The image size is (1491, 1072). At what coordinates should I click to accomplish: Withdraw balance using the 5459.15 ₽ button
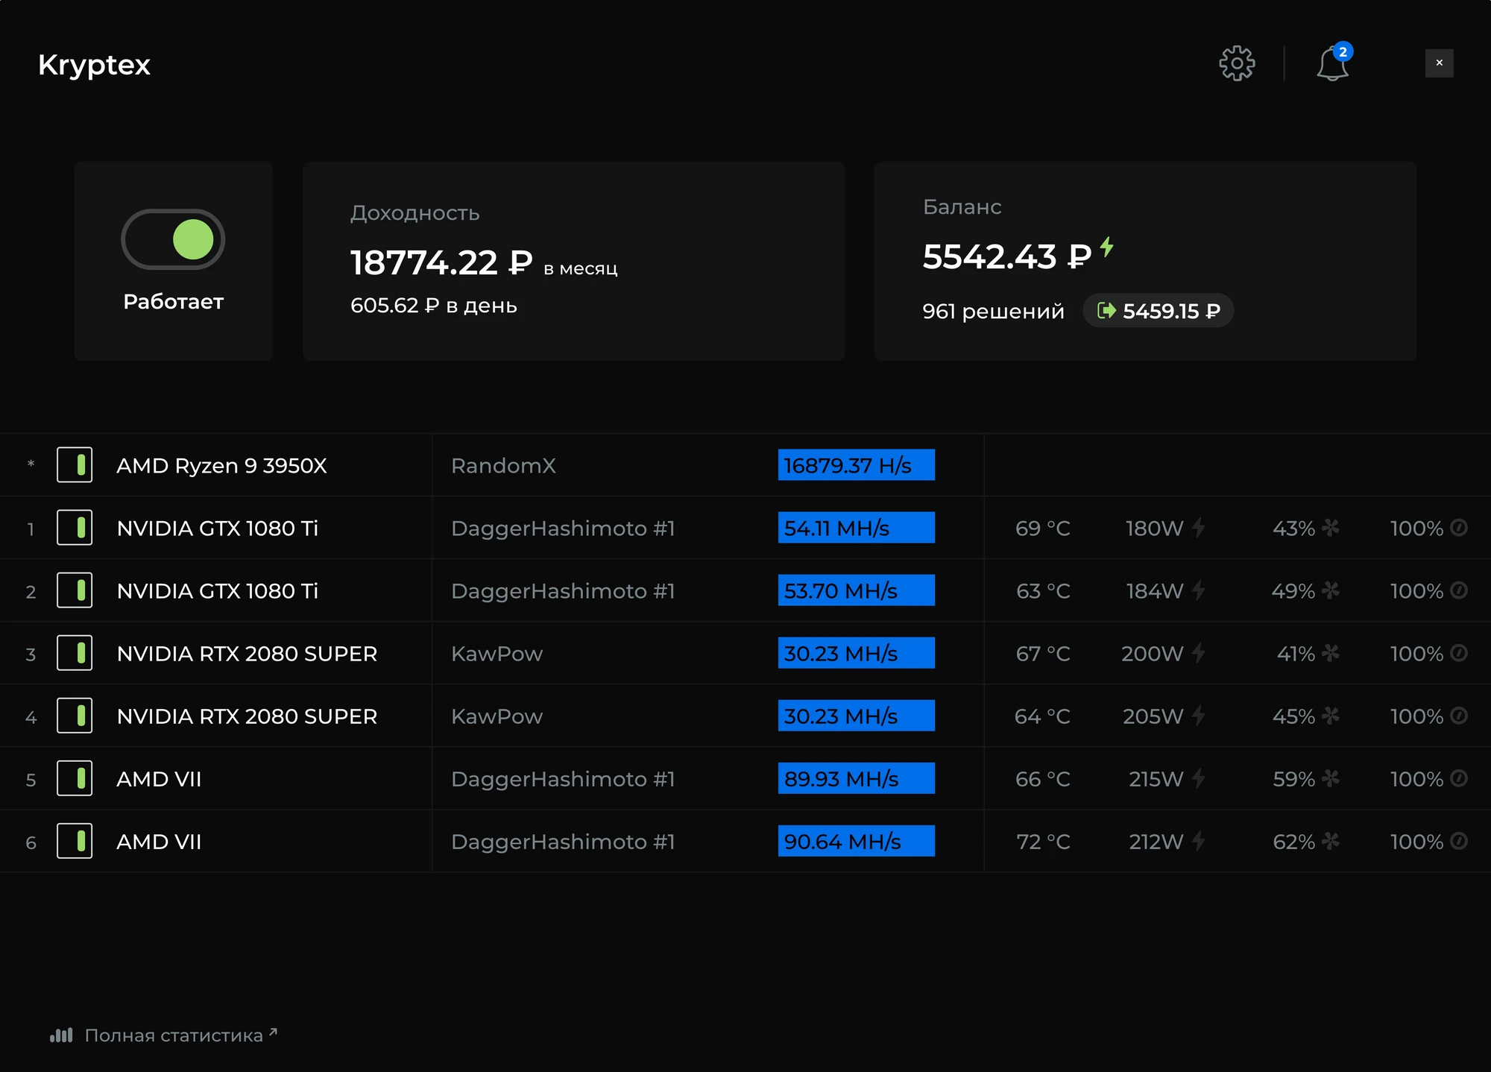tap(1158, 311)
